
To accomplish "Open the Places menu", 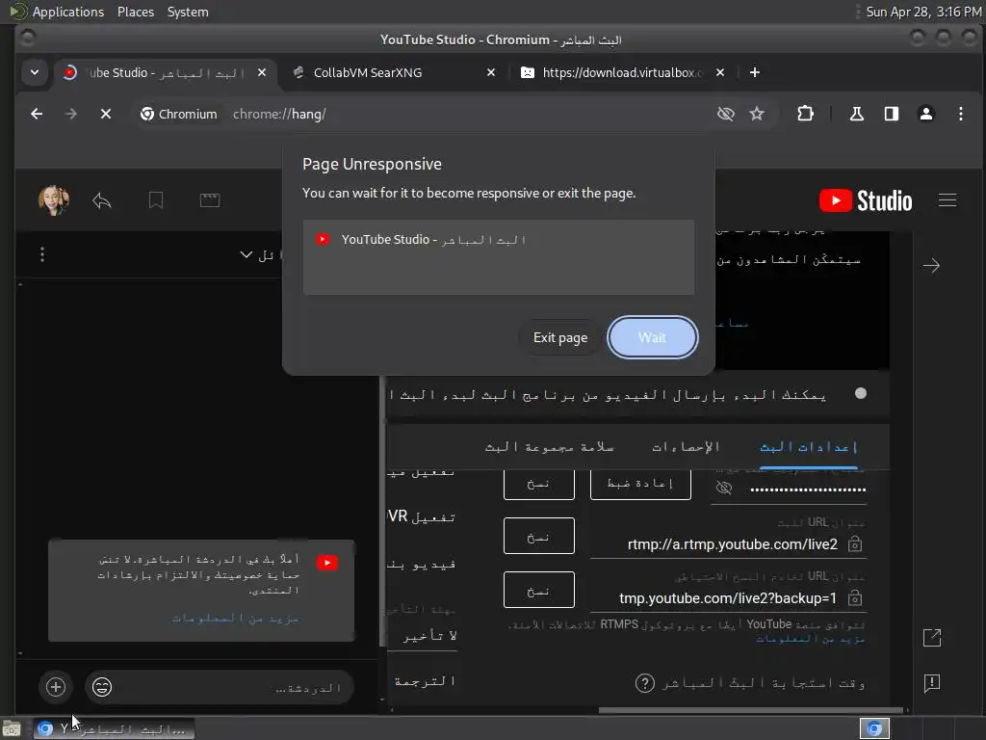I will pos(135,12).
